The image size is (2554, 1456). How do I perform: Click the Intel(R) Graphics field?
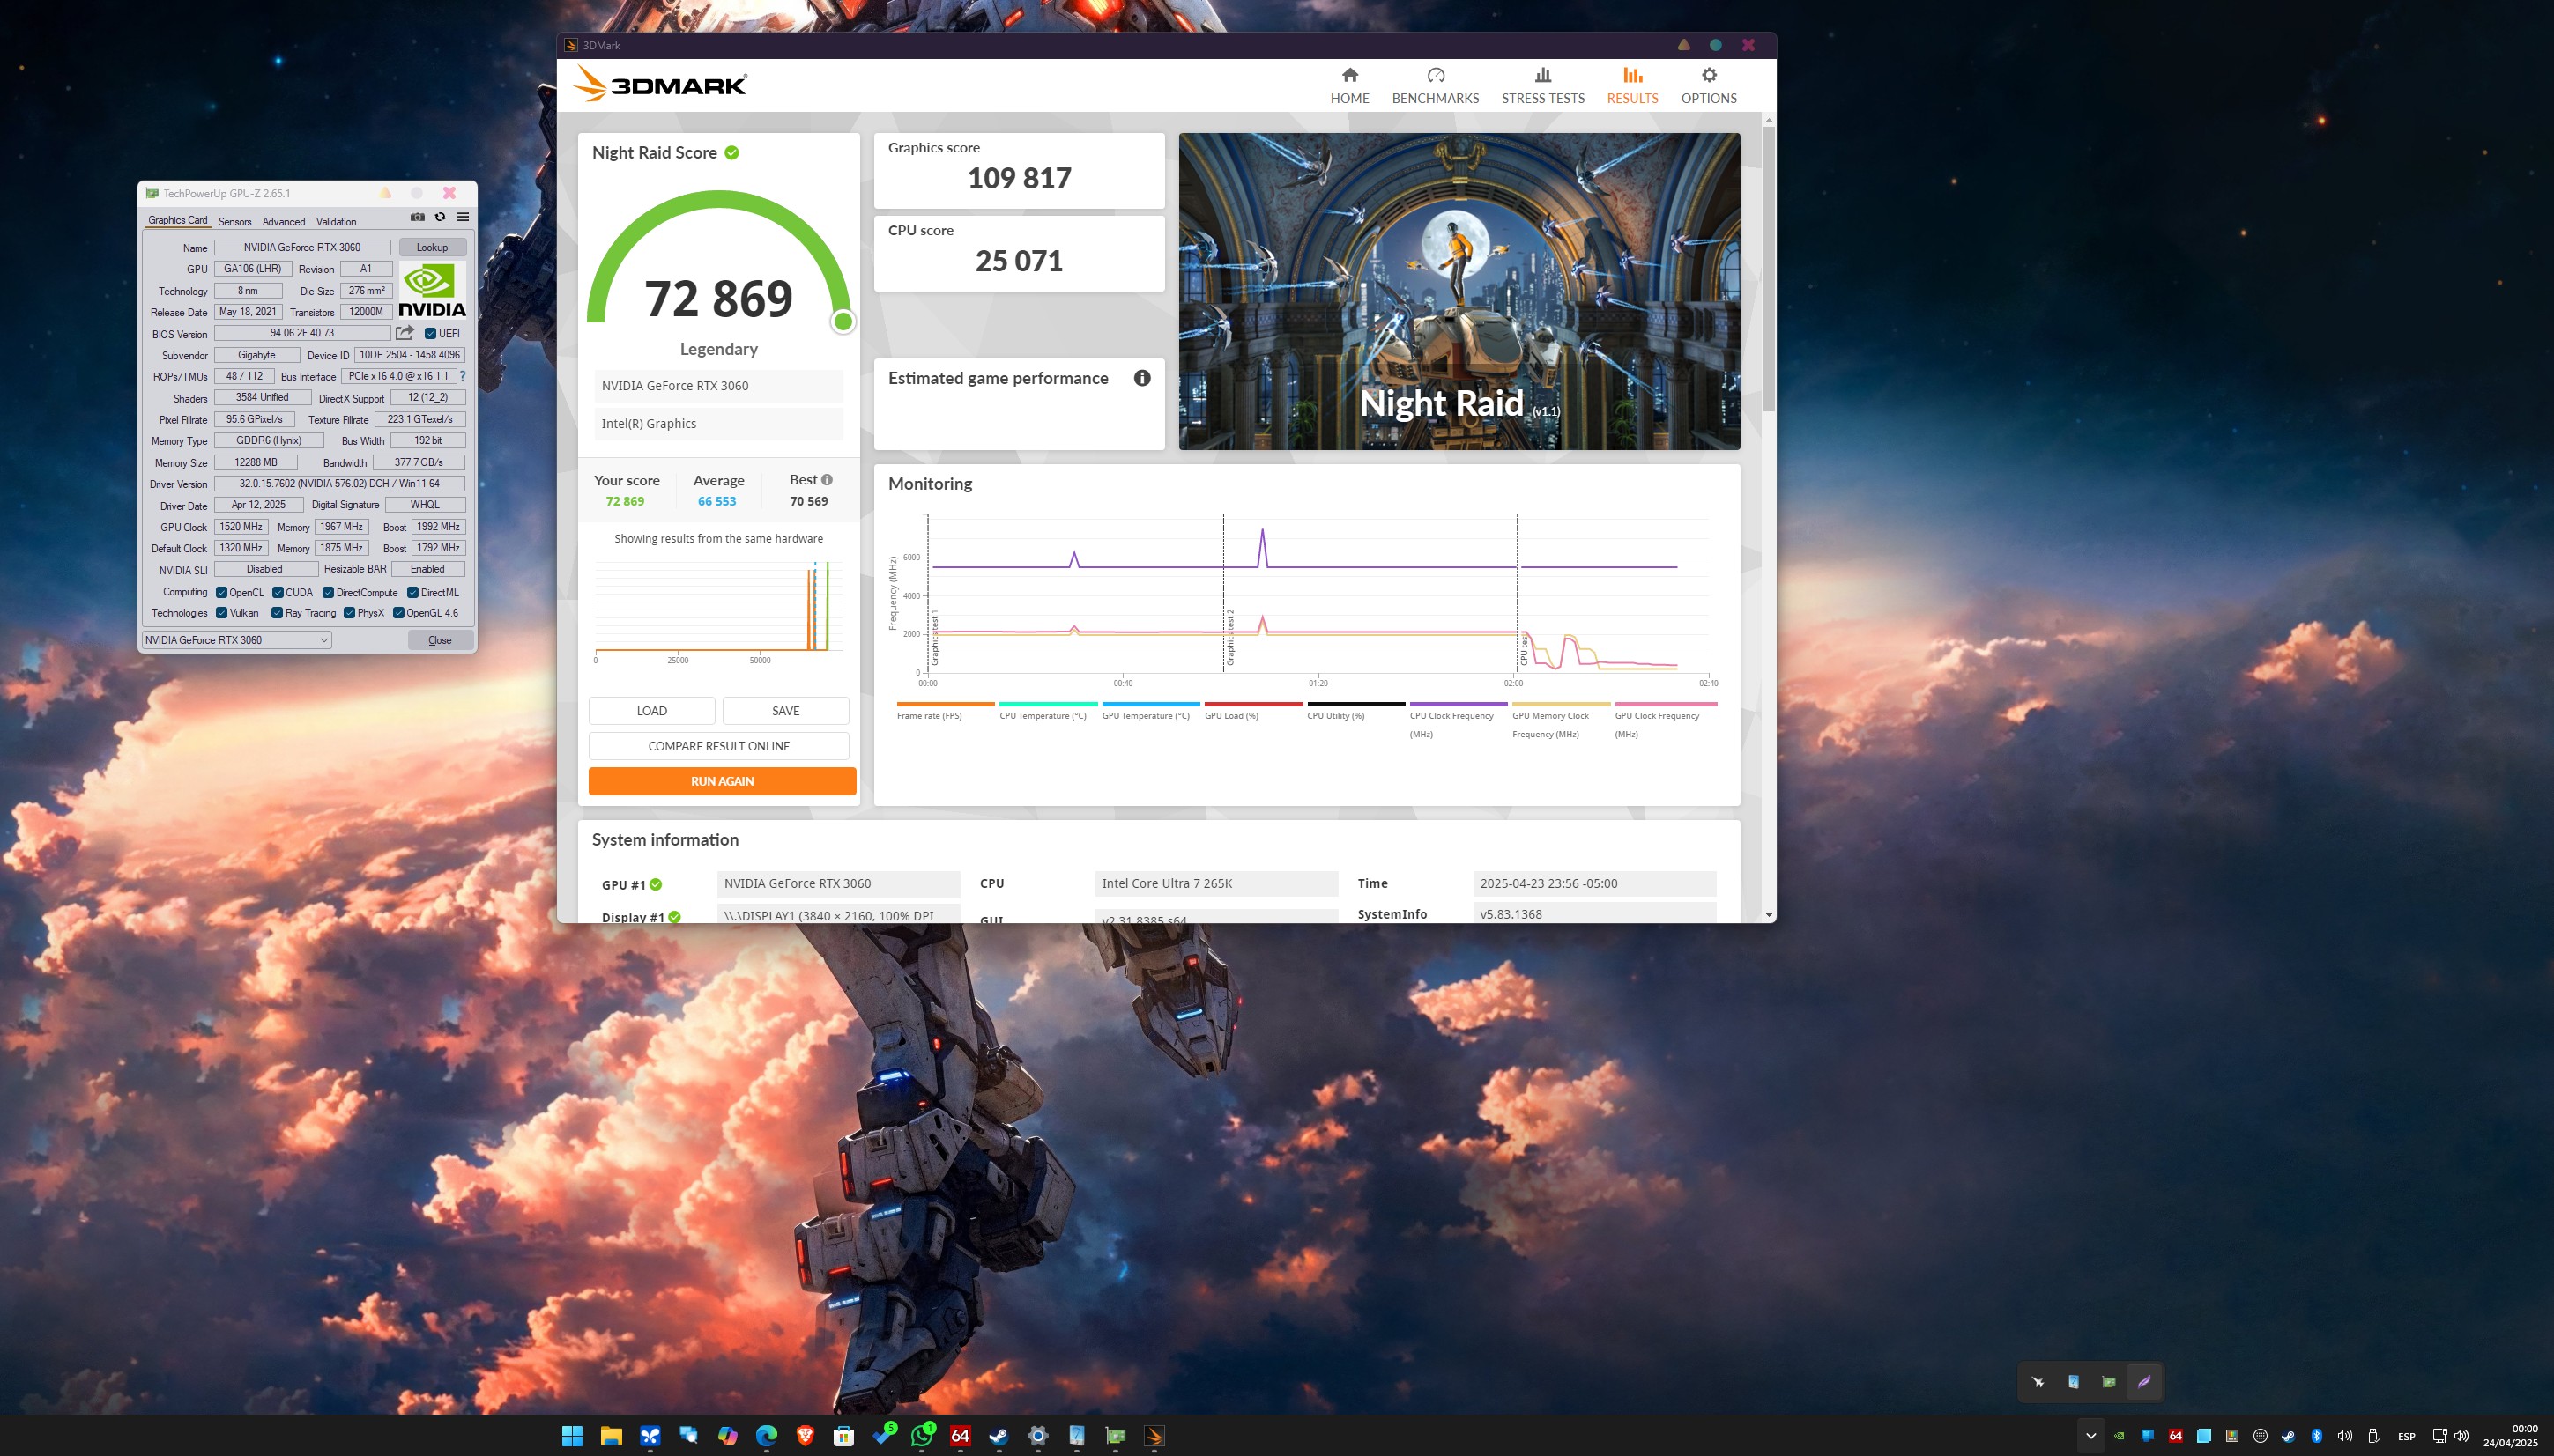pyautogui.click(x=718, y=424)
